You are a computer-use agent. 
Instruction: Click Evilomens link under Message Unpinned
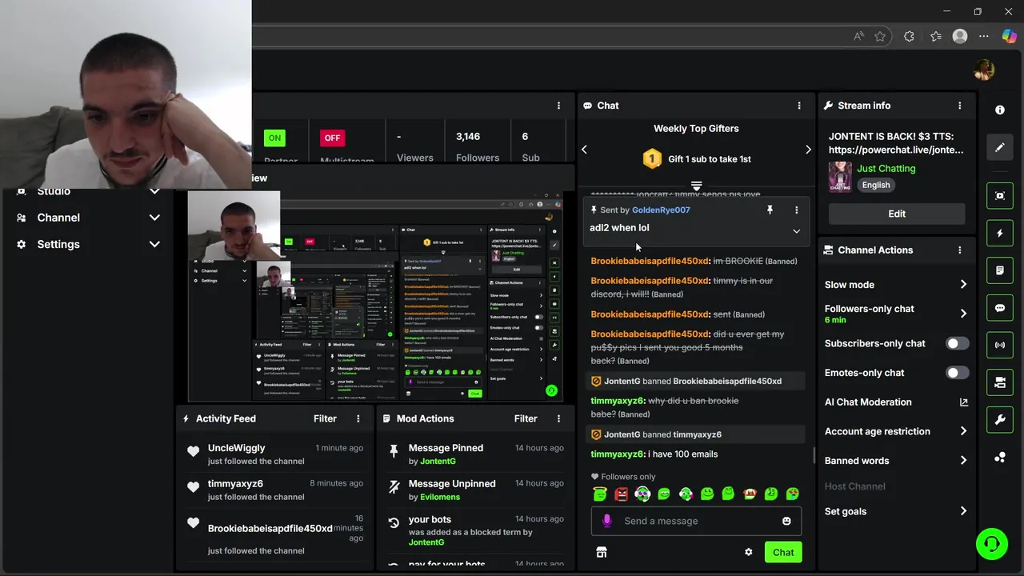point(440,497)
